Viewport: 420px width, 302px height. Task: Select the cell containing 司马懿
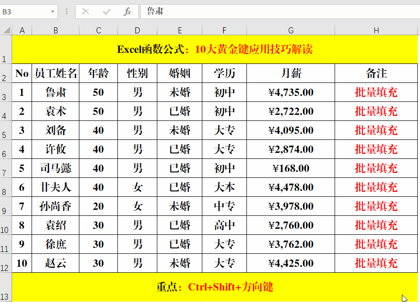click(55, 168)
